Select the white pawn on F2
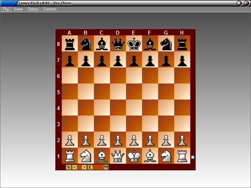Image resolution: width=251 pixels, height=188 pixels. pos(150,140)
